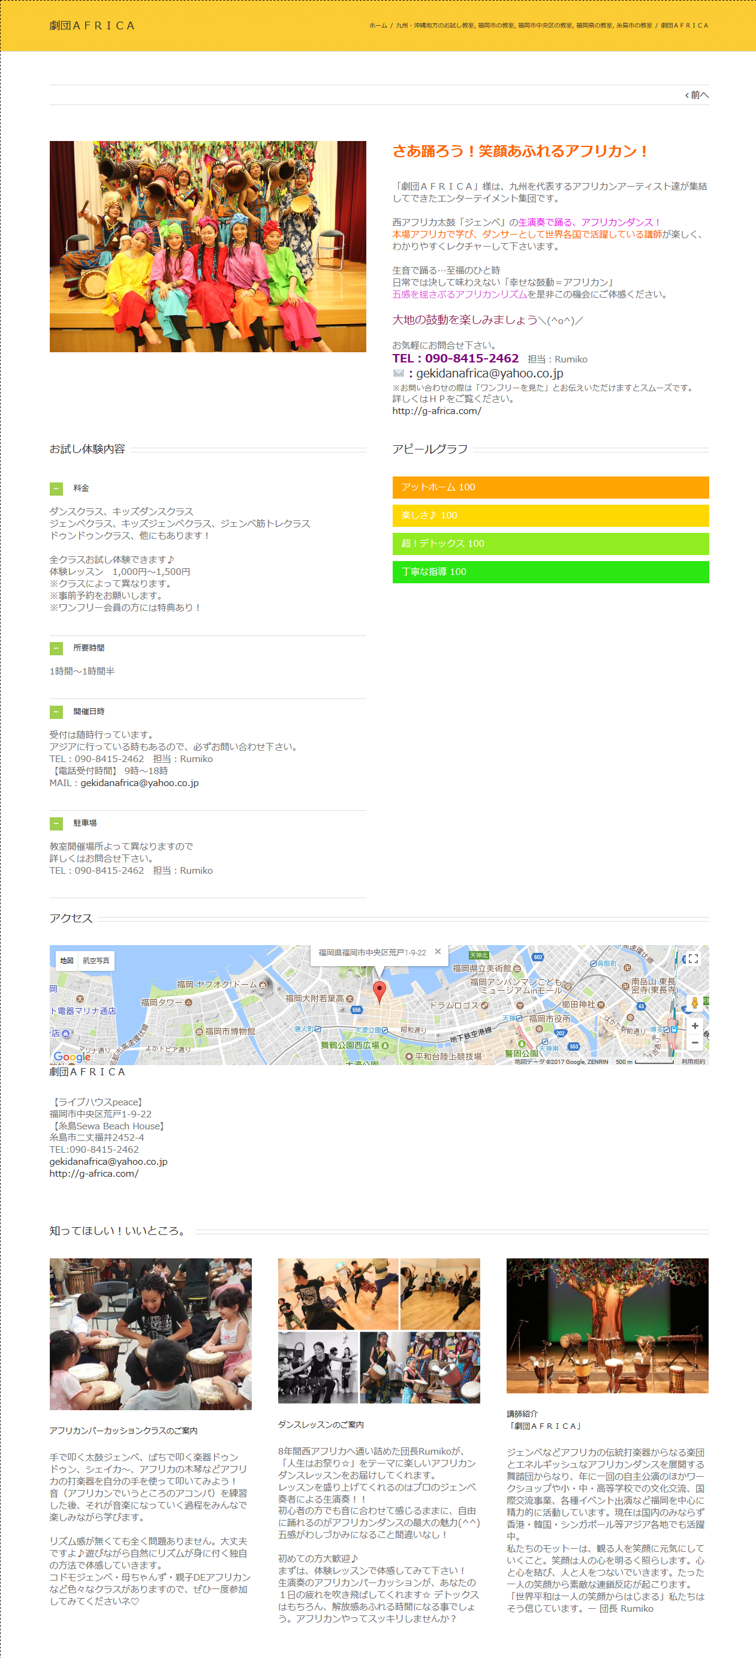Open the djembe percussion class photo
756x1658 pixels.
[x=150, y=1333]
